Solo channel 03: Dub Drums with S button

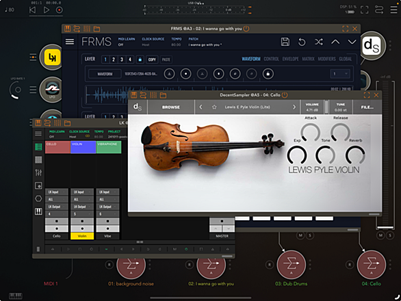pos(310,235)
